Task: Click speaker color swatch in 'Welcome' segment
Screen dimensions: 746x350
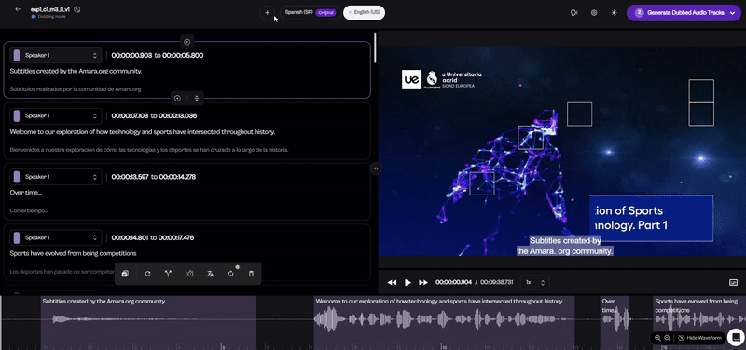Action: tap(17, 115)
